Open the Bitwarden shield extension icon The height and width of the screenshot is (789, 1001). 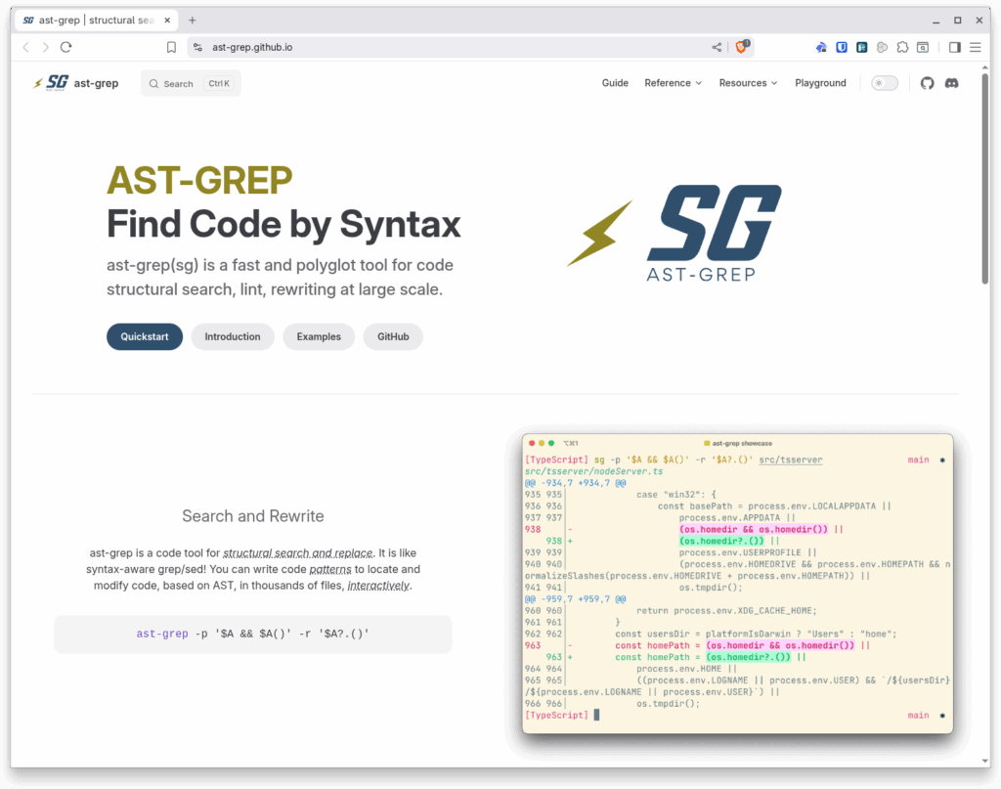(842, 47)
